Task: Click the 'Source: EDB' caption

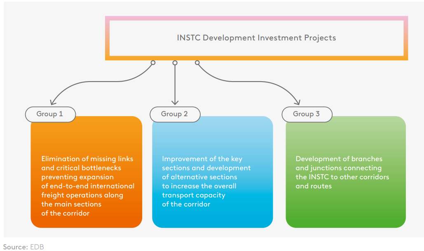Action: coord(23,246)
